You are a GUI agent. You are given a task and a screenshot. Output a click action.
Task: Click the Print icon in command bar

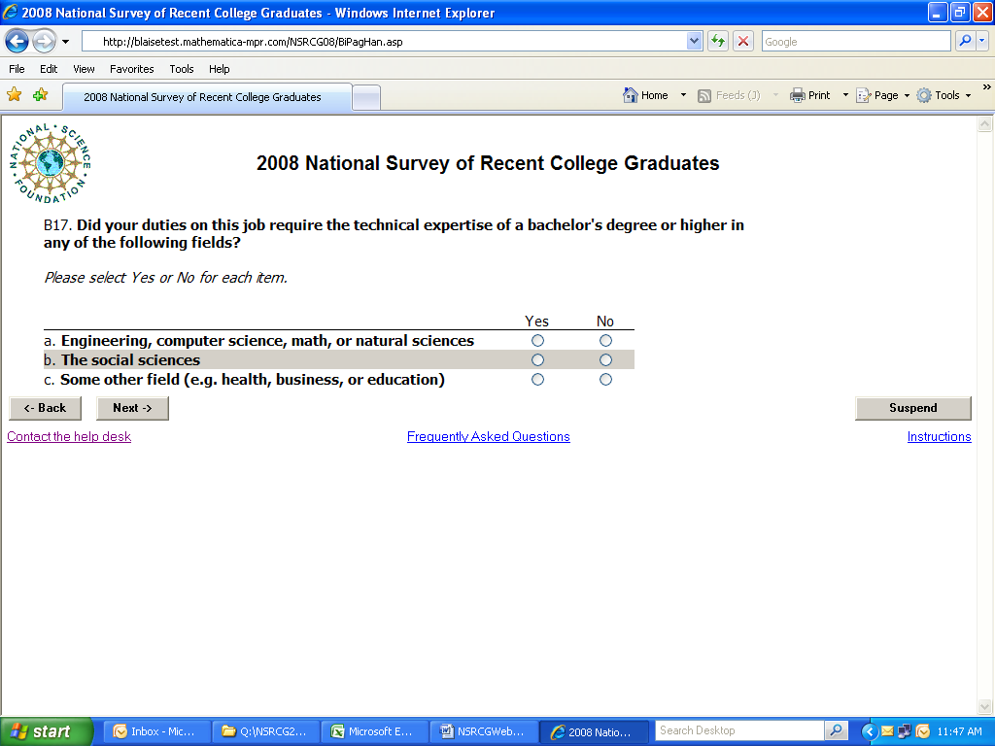pos(810,95)
